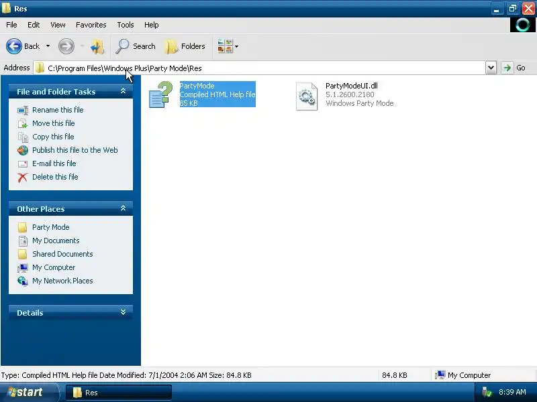Screen dimensions: 537x402
Task: Open Shared Documents in Other Places
Action: pyautogui.click(x=62, y=254)
